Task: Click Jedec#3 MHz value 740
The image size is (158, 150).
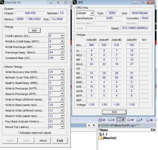Action: click(132, 45)
